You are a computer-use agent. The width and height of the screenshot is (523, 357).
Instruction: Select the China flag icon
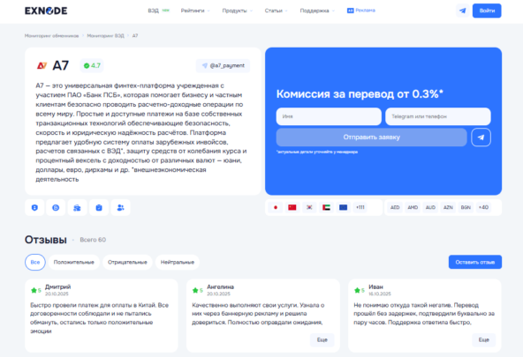(x=292, y=207)
